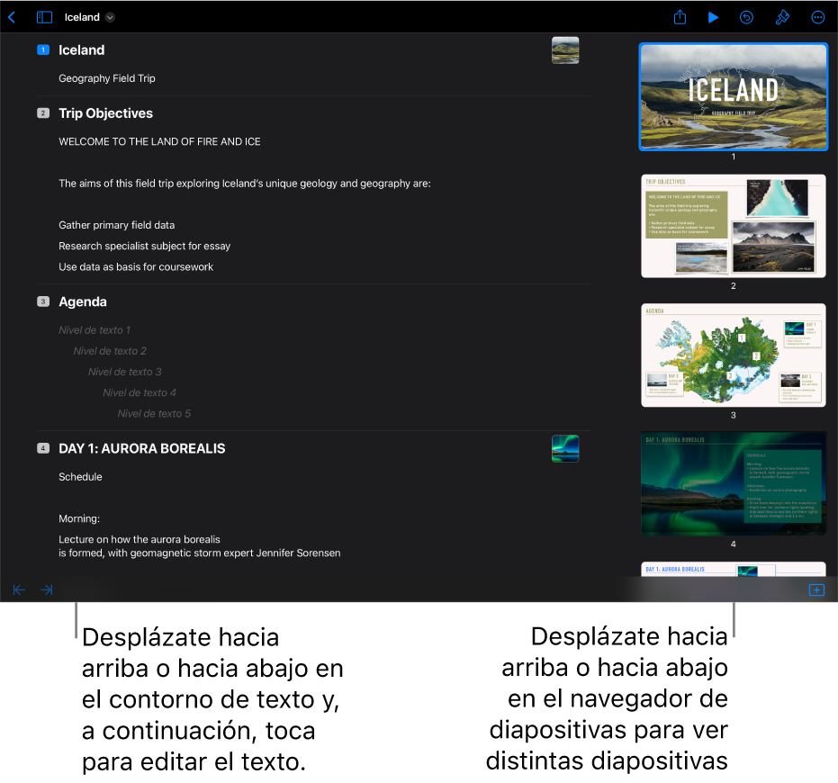Tap the small Iceland image thumbnail in outline
838x783 pixels.
point(565,50)
